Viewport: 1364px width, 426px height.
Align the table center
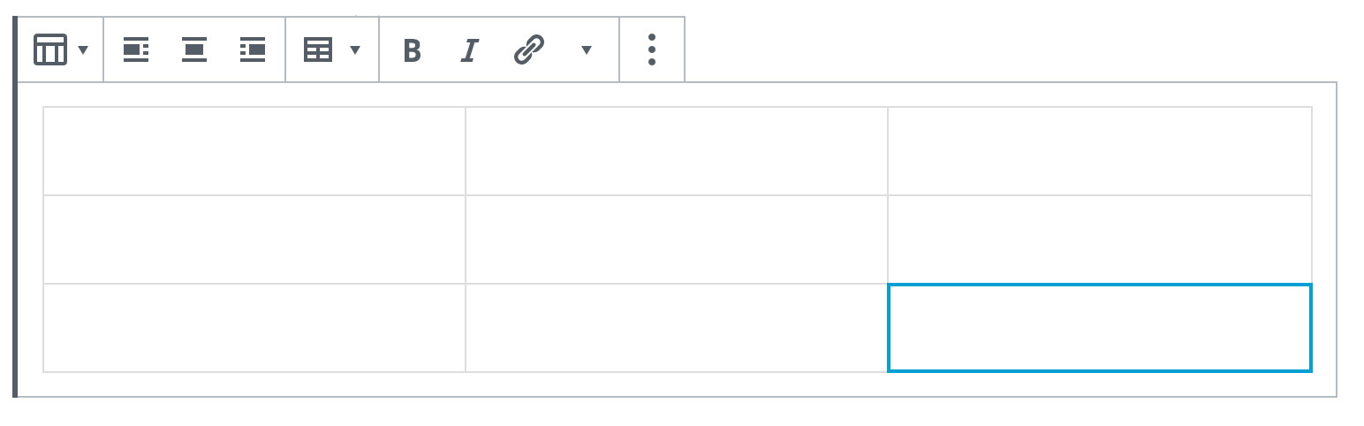(x=194, y=50)
